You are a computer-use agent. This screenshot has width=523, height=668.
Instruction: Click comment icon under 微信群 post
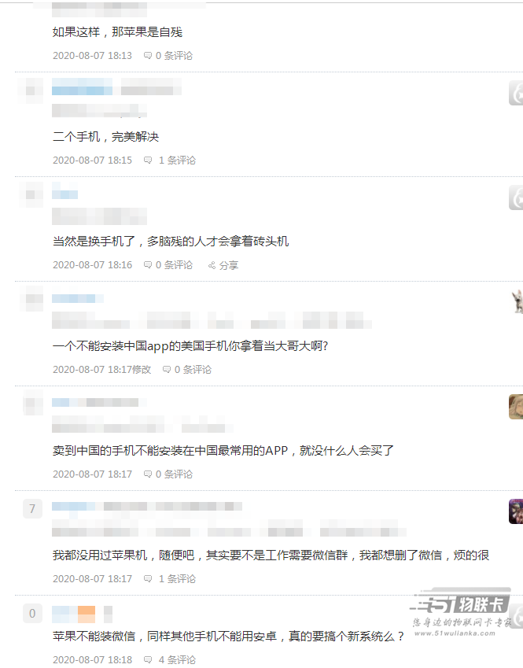coord(147,578)
